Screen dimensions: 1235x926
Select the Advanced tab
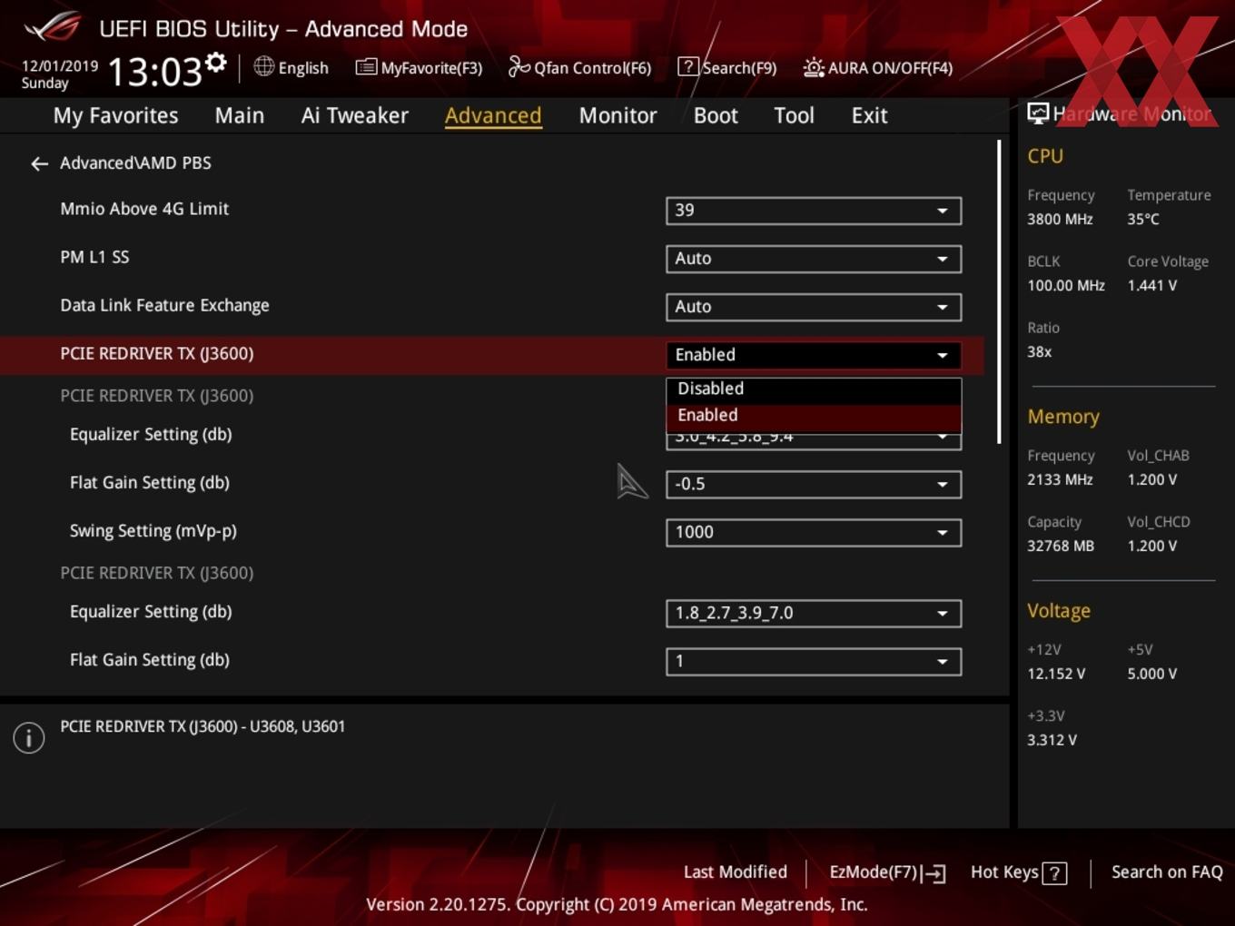point(493,115)
